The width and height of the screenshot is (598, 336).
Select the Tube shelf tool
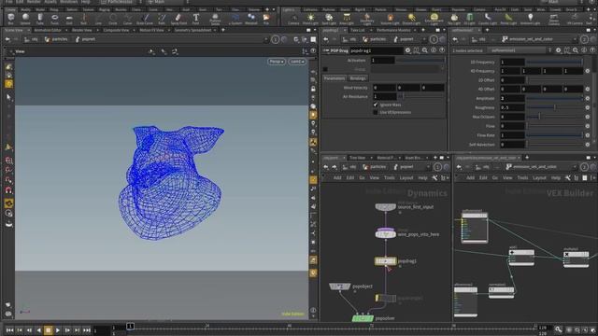click(40, 19)
